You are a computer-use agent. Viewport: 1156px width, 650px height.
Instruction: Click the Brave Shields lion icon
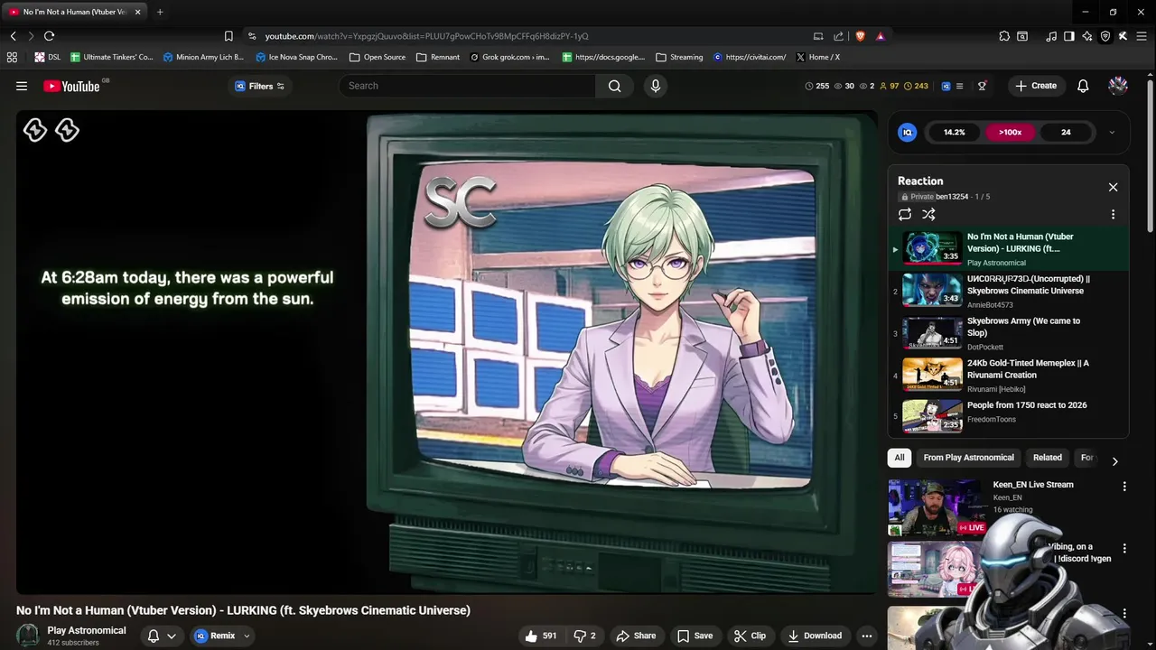point(860,36)
